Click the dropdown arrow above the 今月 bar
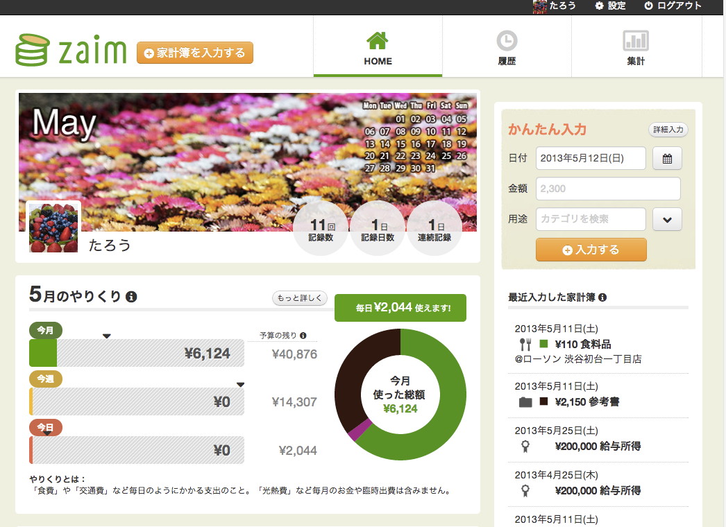726x527 pixels. click(x=107, y=334)
